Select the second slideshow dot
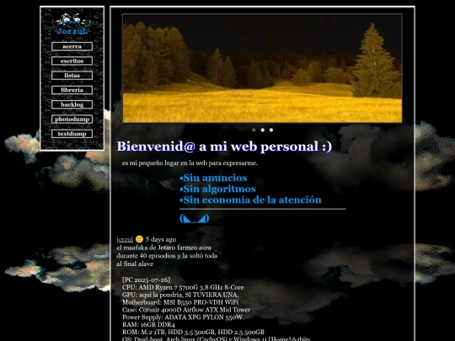 pyautogui.click(x=263, y=130)
